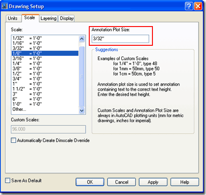The width and height of the screenshot is (206, 195).
Task: Click the question mark help icon
Action: click(x=189, y=6)
